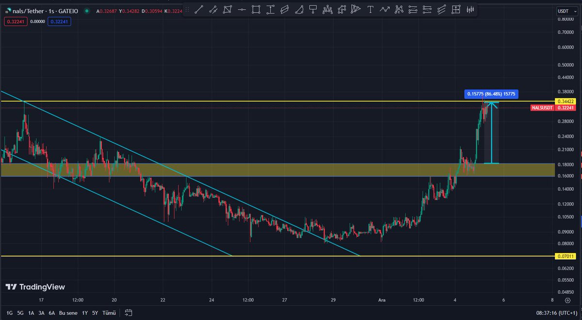Click the NALSUSDT price label tag
The width and height of the screenshot is (582, 320).
click(x=541, y=108)
